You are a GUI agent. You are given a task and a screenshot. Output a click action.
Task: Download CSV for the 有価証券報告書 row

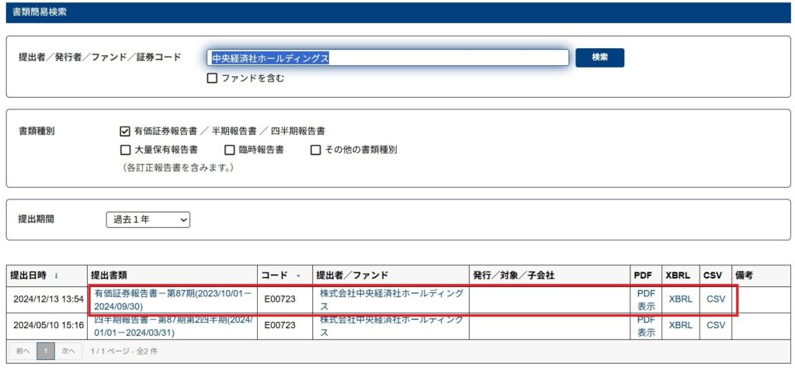[716, 299]
